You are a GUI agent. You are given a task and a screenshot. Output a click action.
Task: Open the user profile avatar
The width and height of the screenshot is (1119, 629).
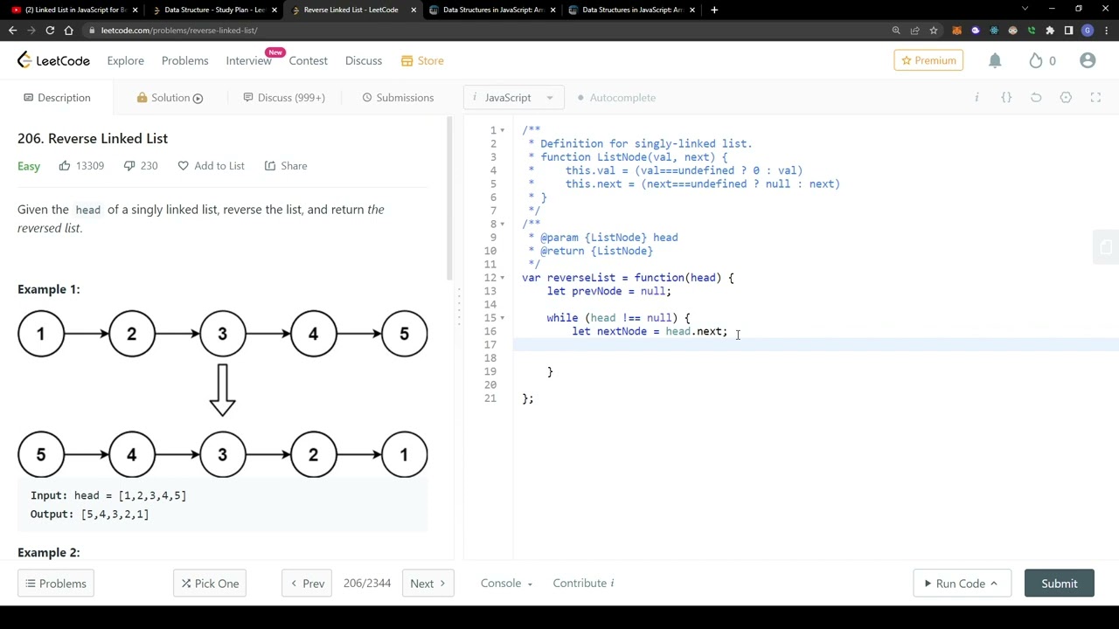click(x=1088, y=60)
